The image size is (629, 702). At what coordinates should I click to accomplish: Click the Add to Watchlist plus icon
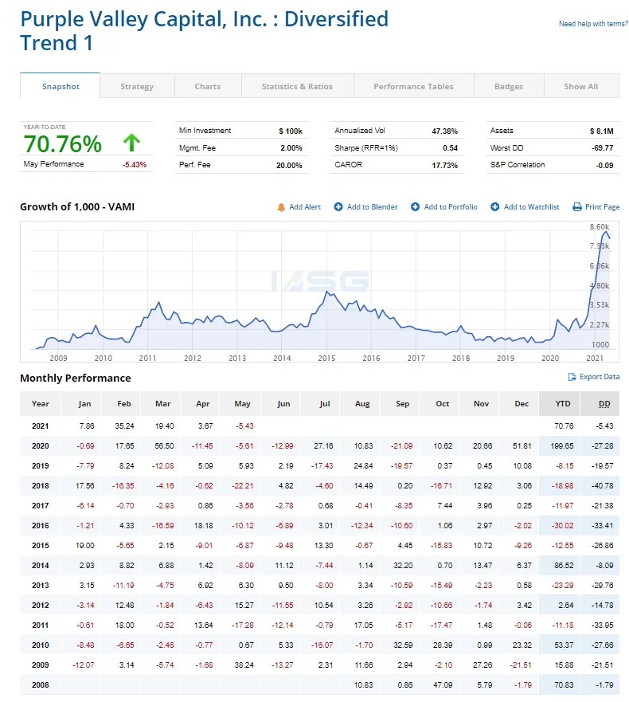click(x=494, y=207)
